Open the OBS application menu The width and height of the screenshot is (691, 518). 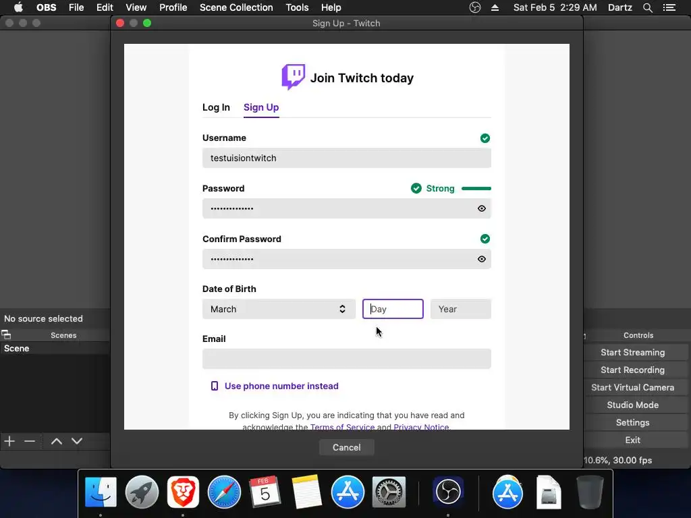47,7
